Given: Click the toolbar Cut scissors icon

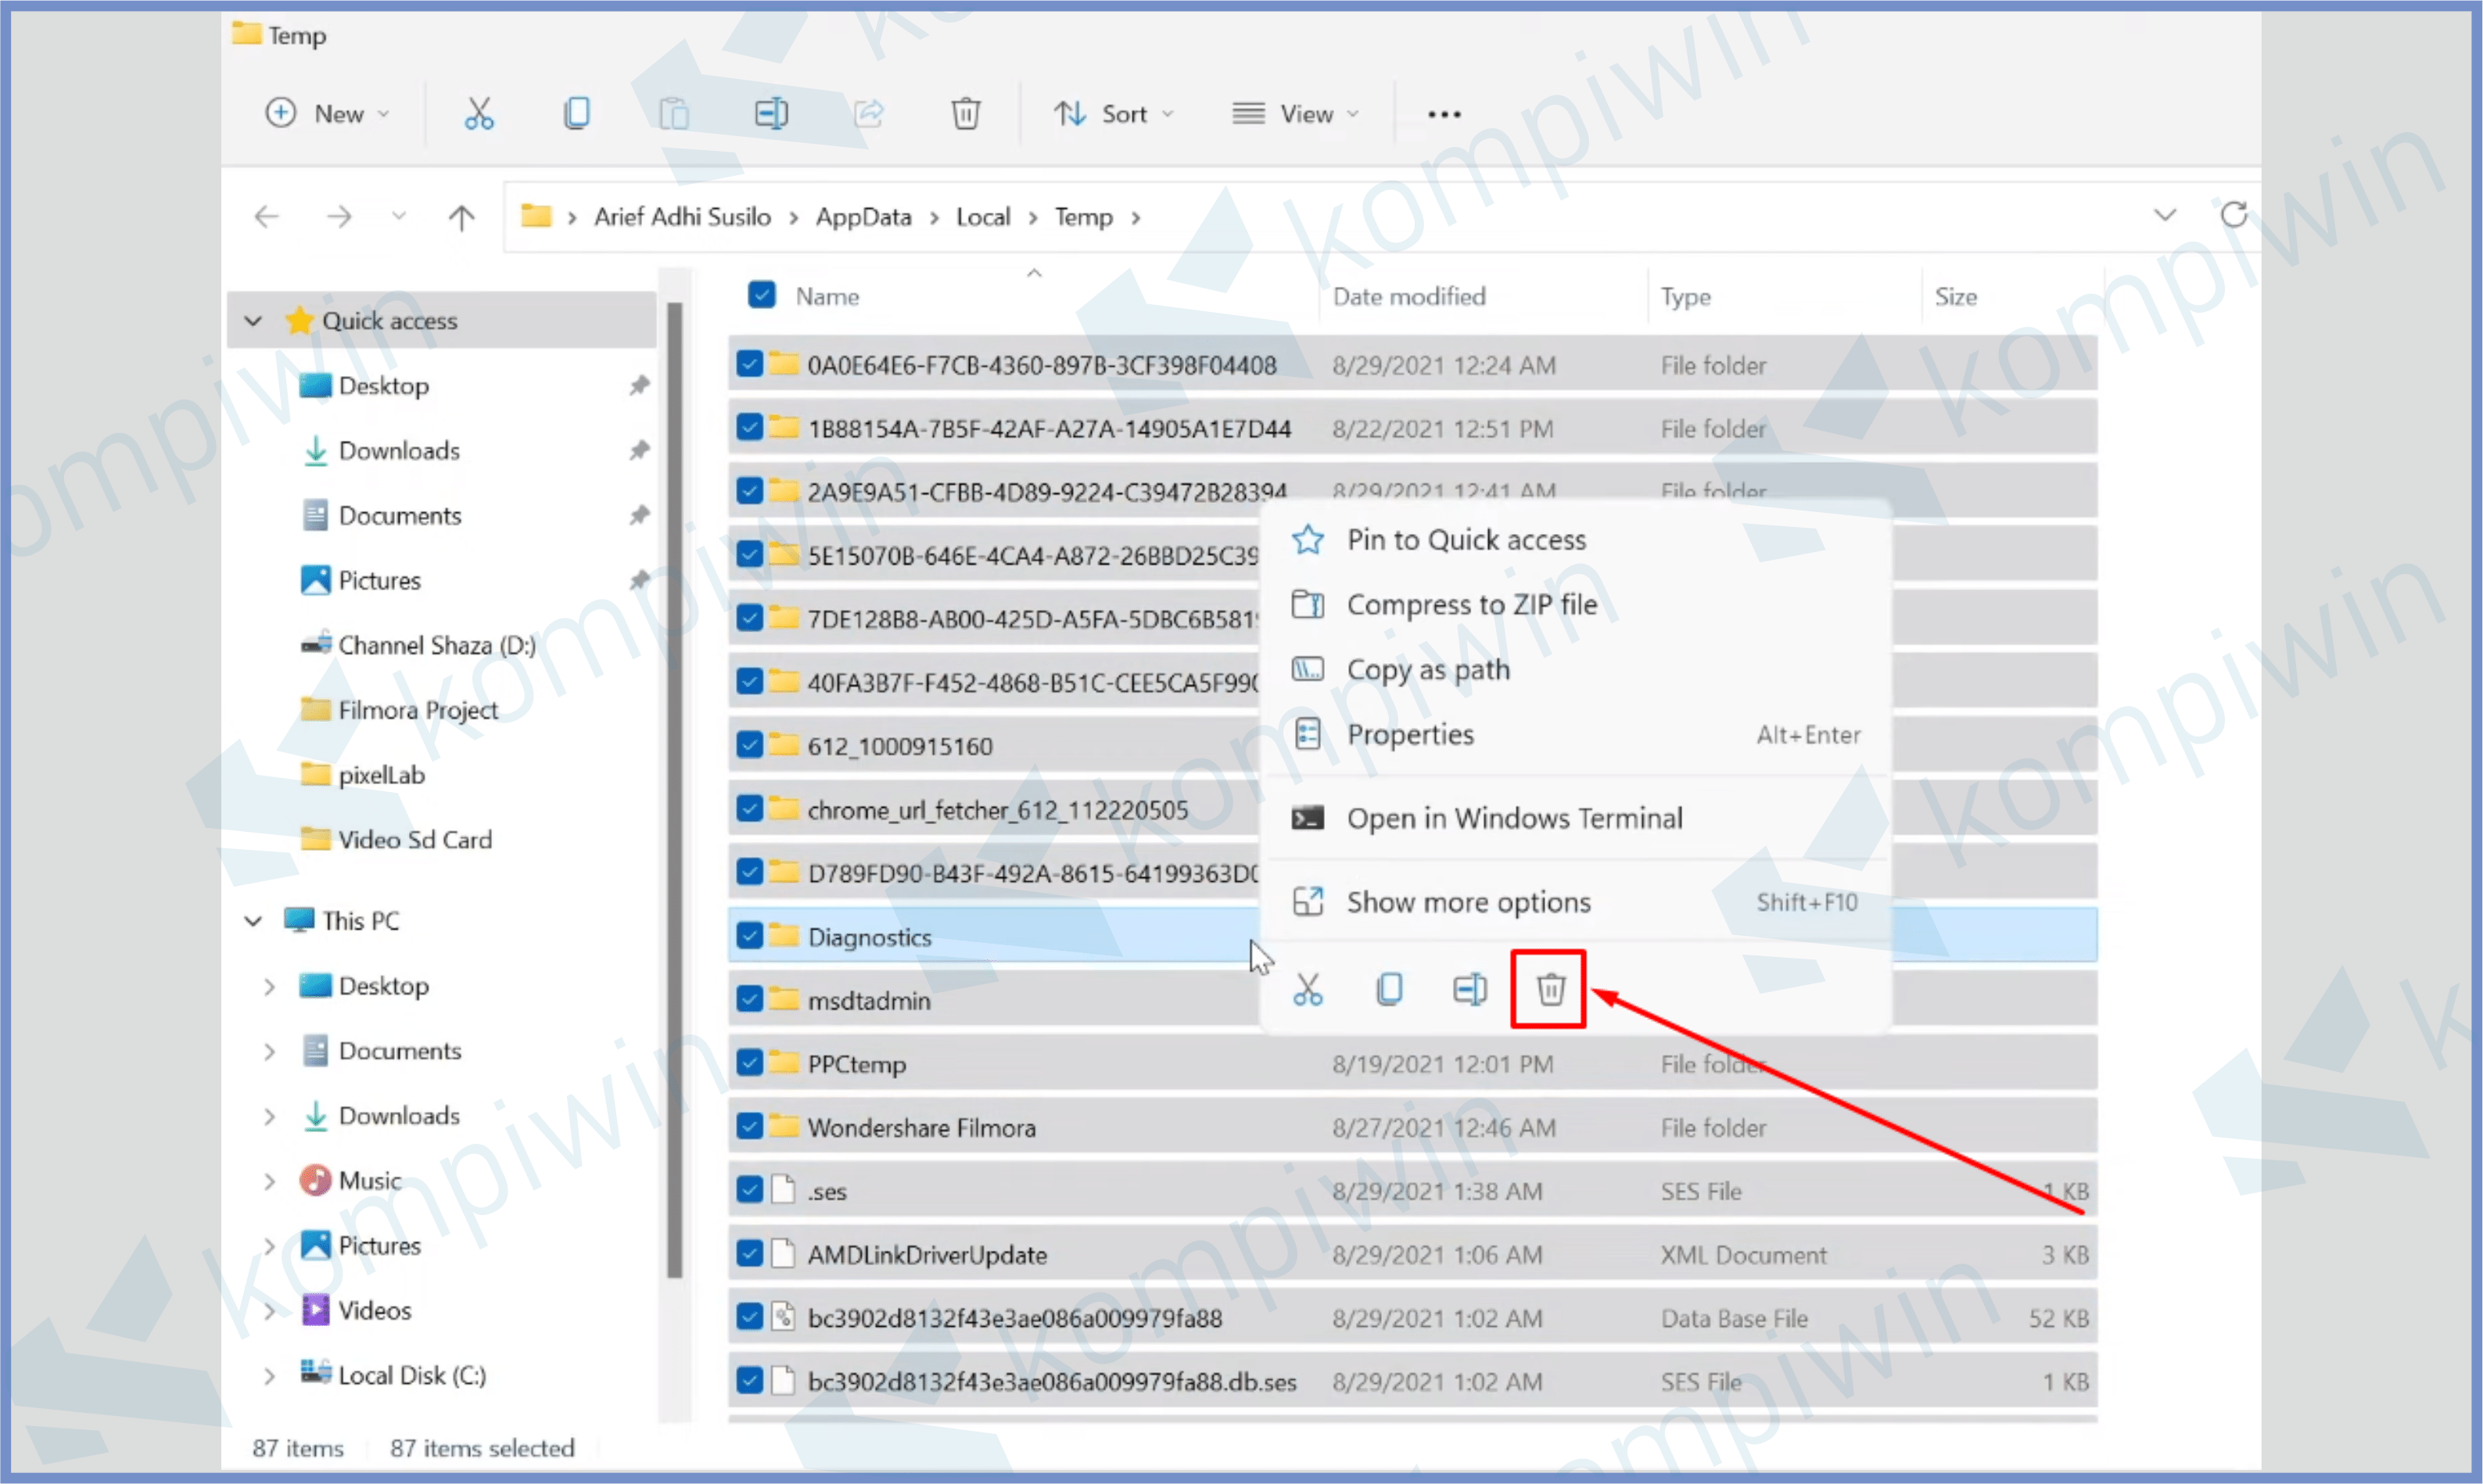Looking at the screenshot, I should [479, 113].
